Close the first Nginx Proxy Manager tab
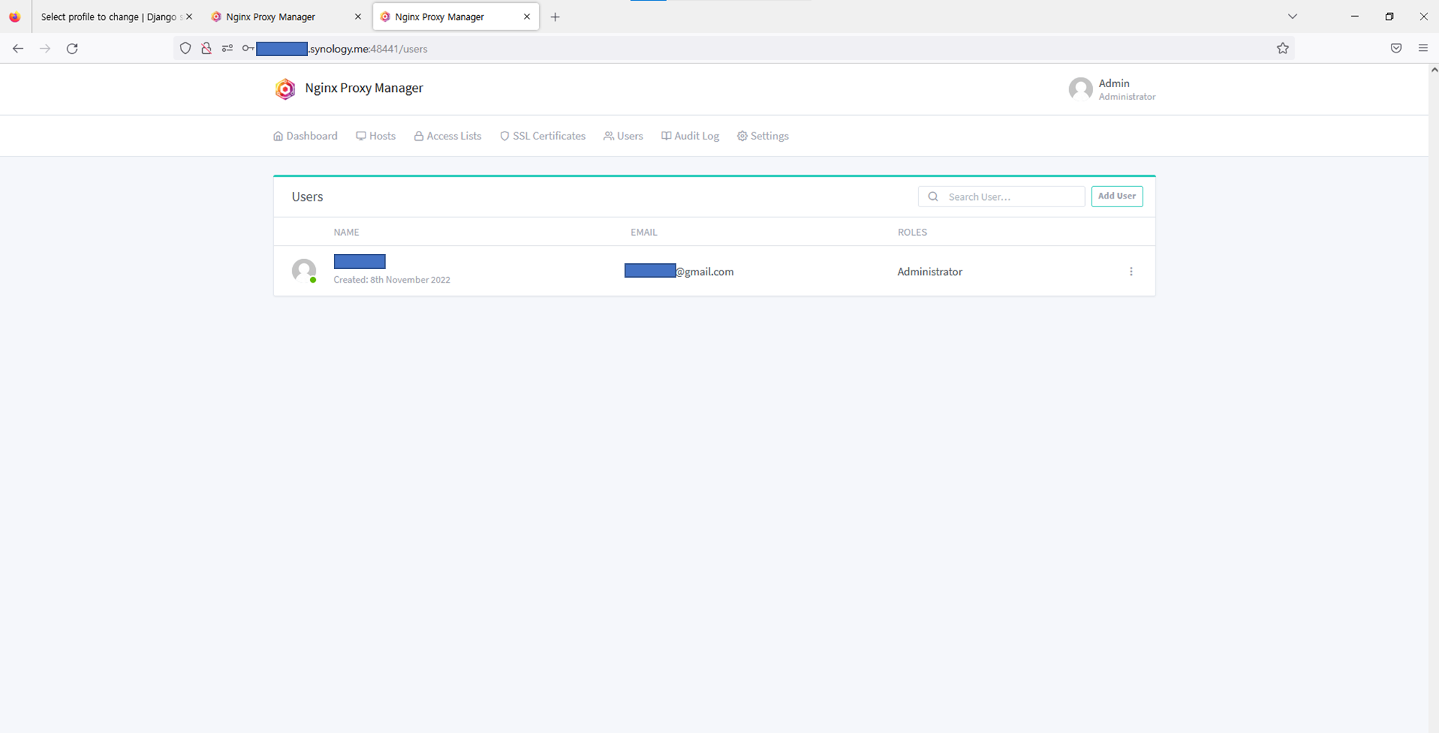Image resolution: width=1439 pixels, height=733 pixels. point(358,17)
